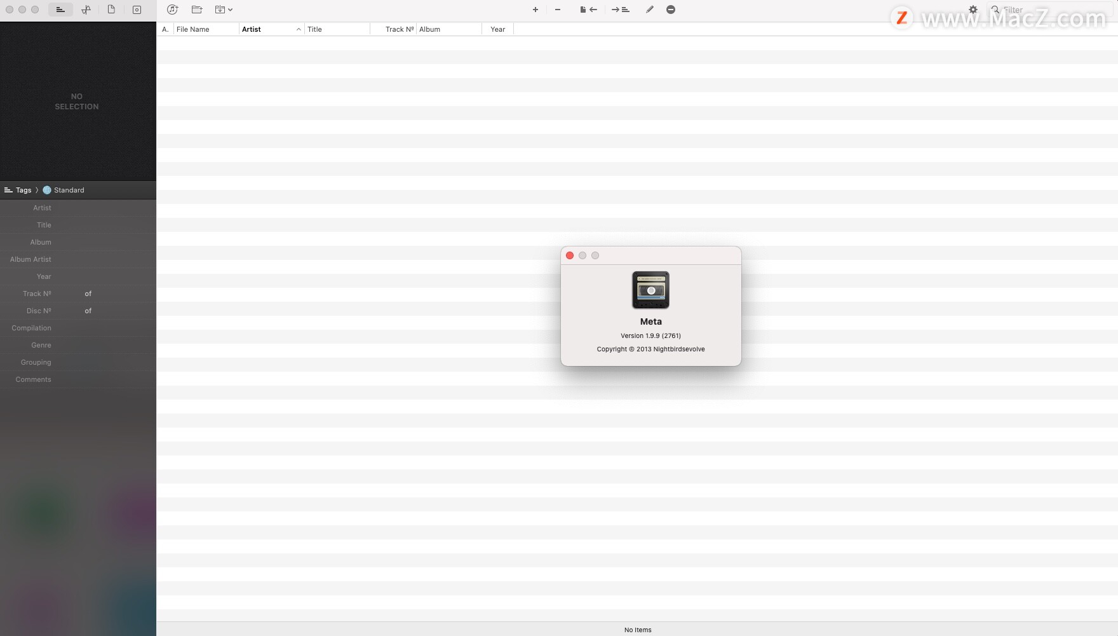Click the minus remove button in toolbar
Screen dimensions: 1118x636
[x=558, y=10]
